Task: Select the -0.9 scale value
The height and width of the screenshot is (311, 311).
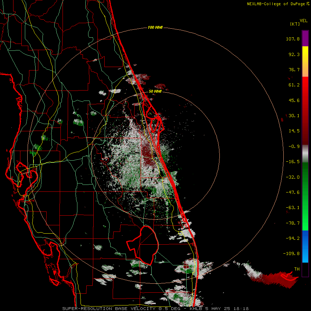Action: click(x=294, y=147)
